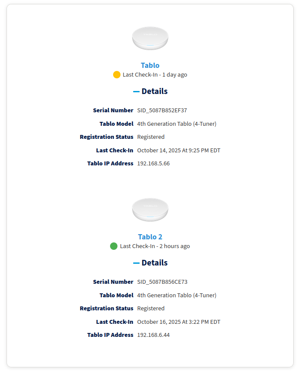Click the serial number SID_5087B856CE73

[162, 282]
